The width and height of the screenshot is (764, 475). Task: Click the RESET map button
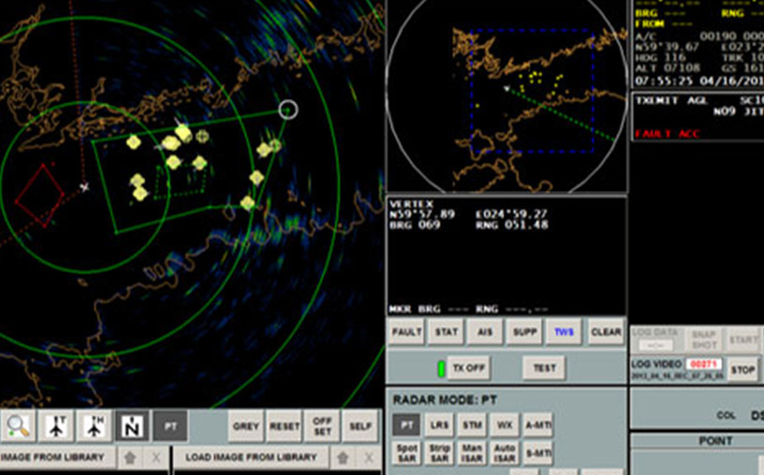285,426
